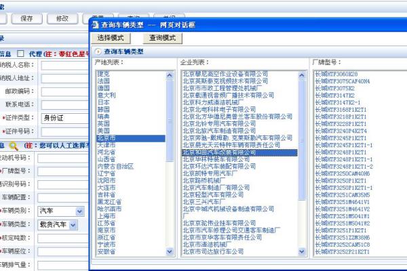The width and height of the screenshot is (407, 271).
Task: Select 哈尔滨市 in the origin list
Action: 109,209
